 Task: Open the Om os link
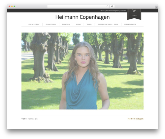[102, 11]
